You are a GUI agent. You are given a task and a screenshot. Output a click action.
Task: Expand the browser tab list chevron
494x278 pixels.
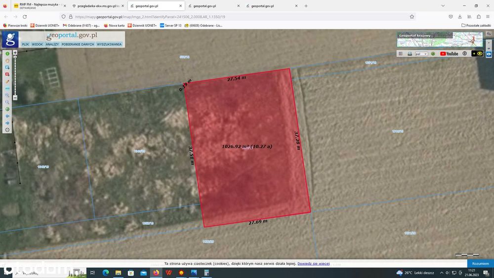coord(443,5)
